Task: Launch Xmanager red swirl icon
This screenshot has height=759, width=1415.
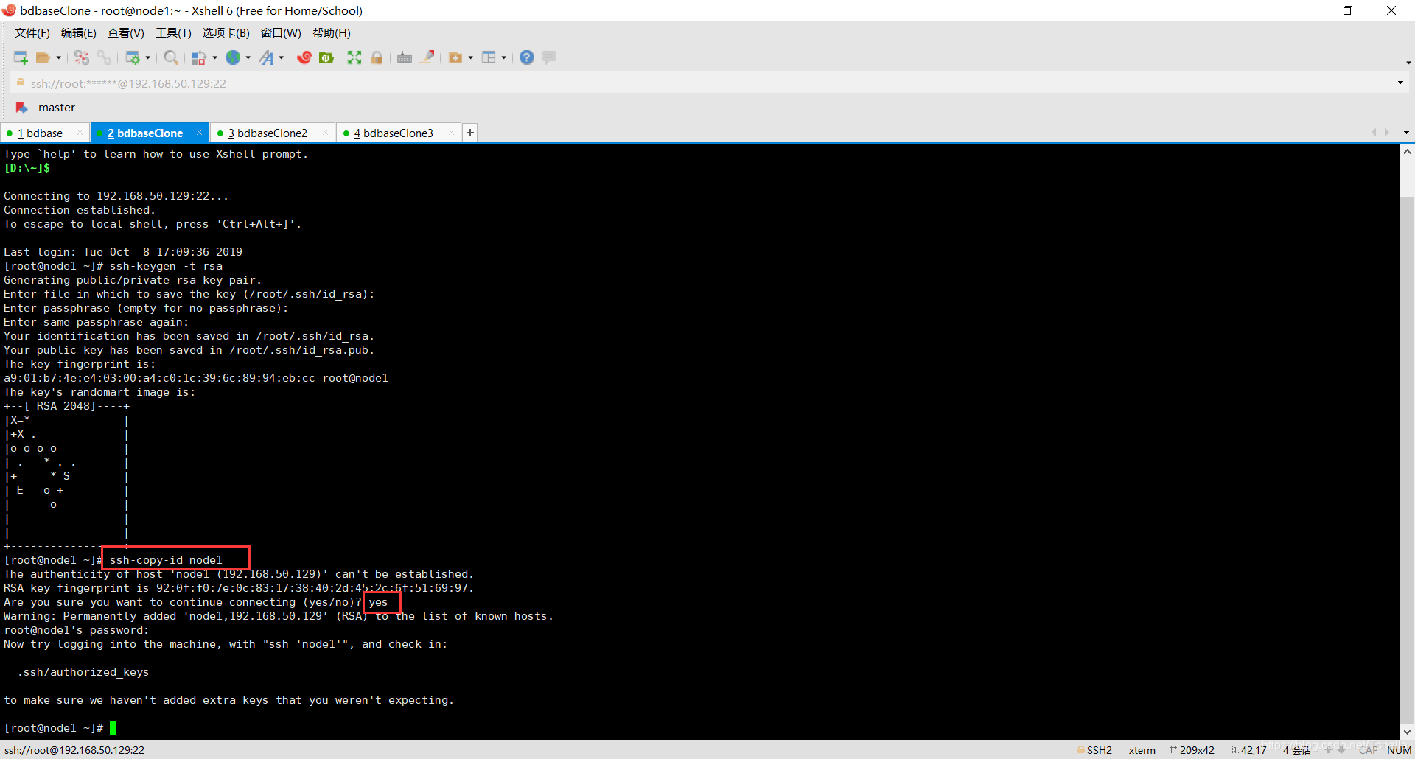Action: point(304,57)
